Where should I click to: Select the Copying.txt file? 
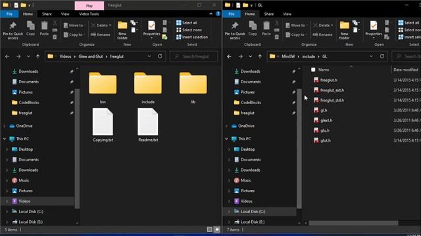pyautogui.click(x=103, y=125)
